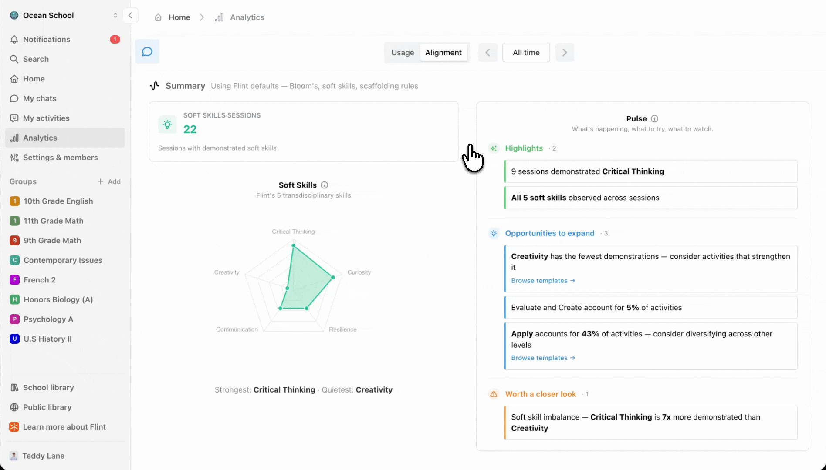
Task: Switch to the Usage view
Action: (403, 52)
